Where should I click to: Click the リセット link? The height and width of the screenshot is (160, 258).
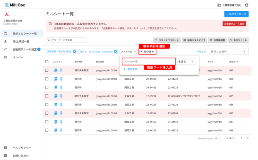tap(201, 51)
